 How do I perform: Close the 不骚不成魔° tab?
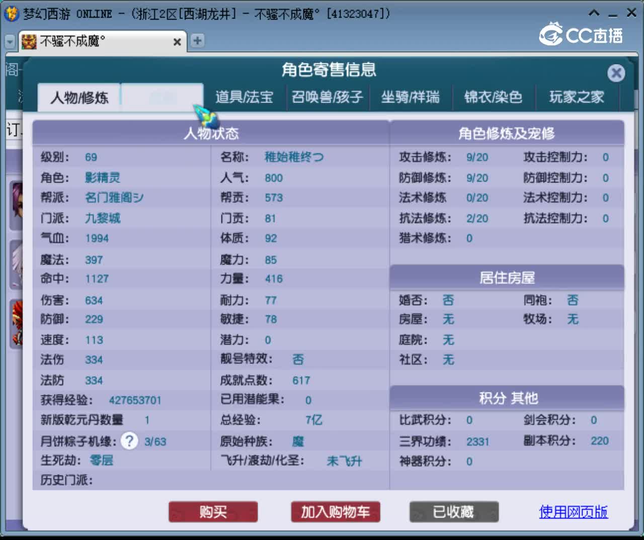point(177,42)
